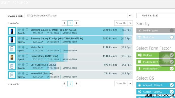Click the Android robot icon in Select OS
Image resolution: width=175 pixels, height=98 pixels.
click(x=139, y=85)
